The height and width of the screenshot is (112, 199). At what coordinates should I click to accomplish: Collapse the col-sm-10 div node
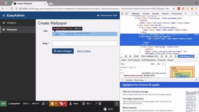pos(138,25)
